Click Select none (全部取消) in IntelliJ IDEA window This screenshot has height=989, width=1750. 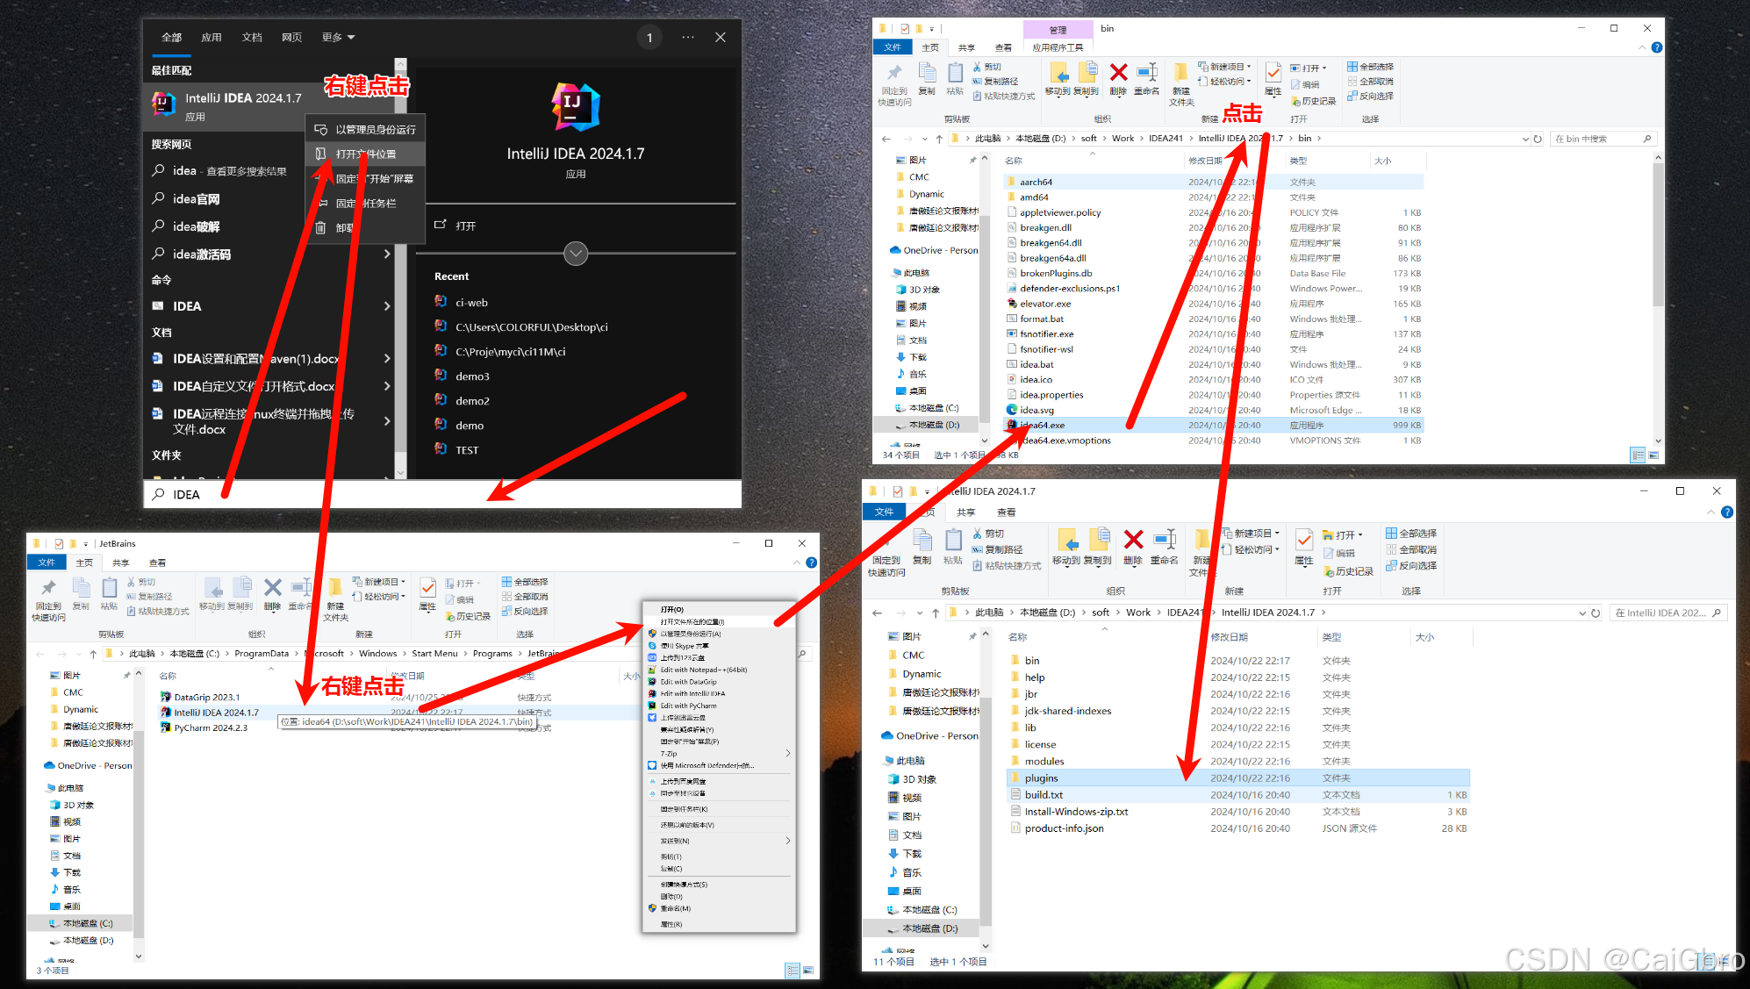[1411, 549]
